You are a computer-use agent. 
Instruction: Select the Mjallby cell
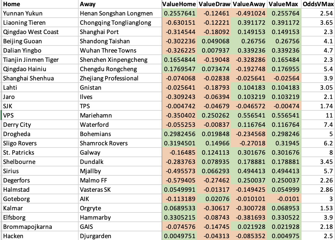point(120,171)
